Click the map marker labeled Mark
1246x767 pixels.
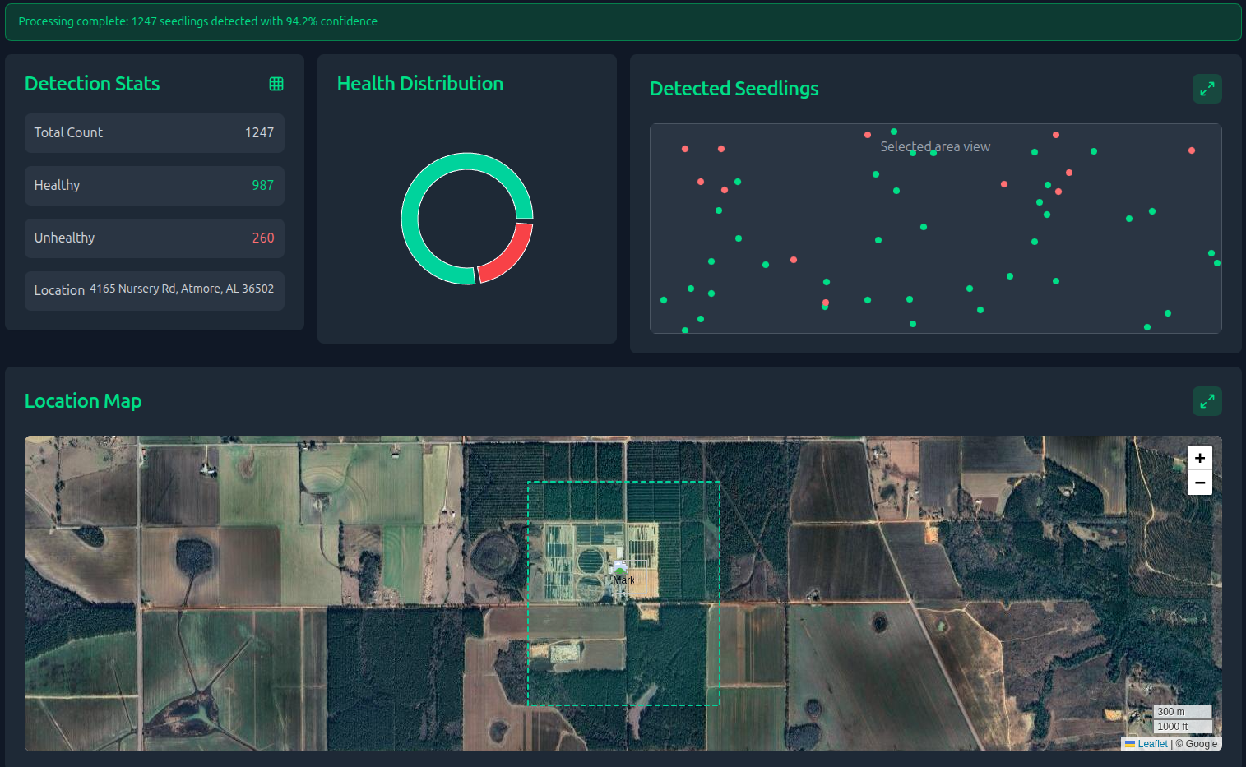pos(620,569)
